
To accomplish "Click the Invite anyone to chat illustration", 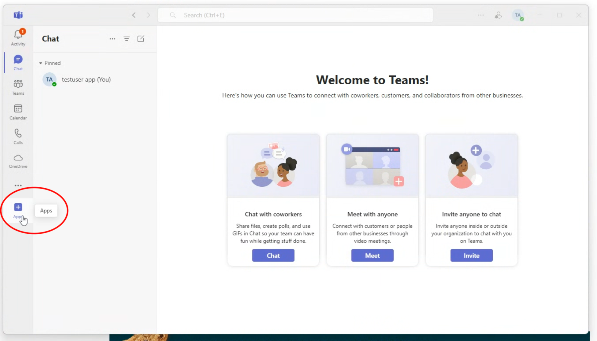I will 472,166.
